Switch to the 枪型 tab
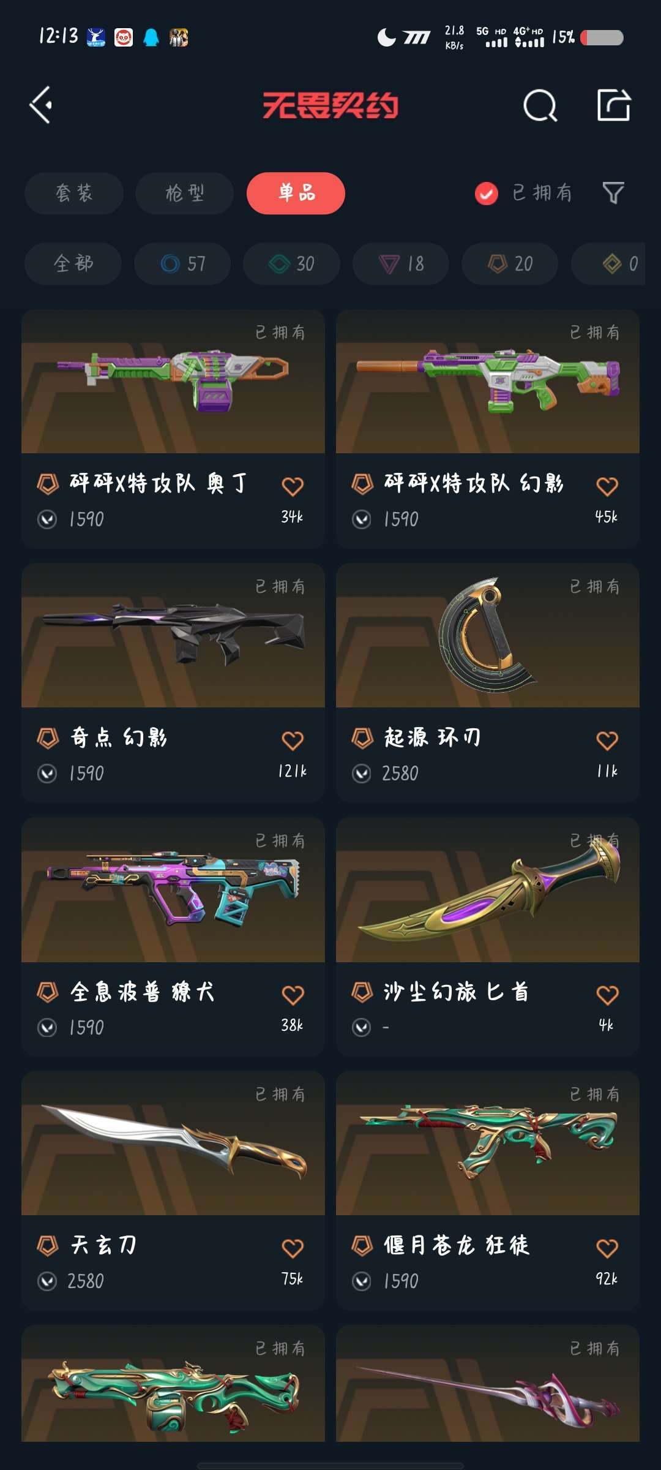 coord(184,194)
